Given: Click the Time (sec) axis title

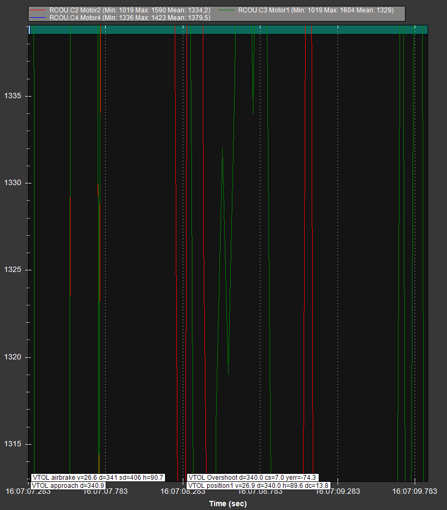Looking at the screenshot, I should [228, 504].
